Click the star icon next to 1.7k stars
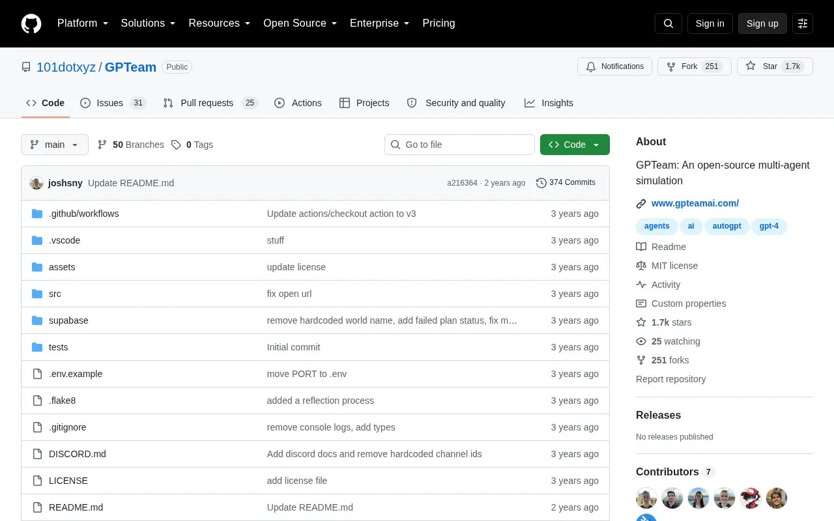 click(x=641, y=322)
